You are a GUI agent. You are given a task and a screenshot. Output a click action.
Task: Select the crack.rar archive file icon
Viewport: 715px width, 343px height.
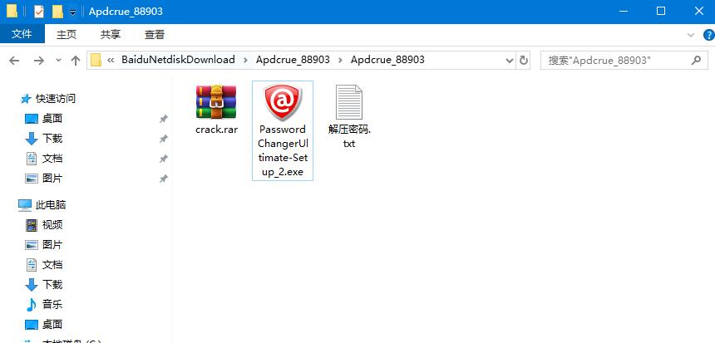(x=216, y=102)
